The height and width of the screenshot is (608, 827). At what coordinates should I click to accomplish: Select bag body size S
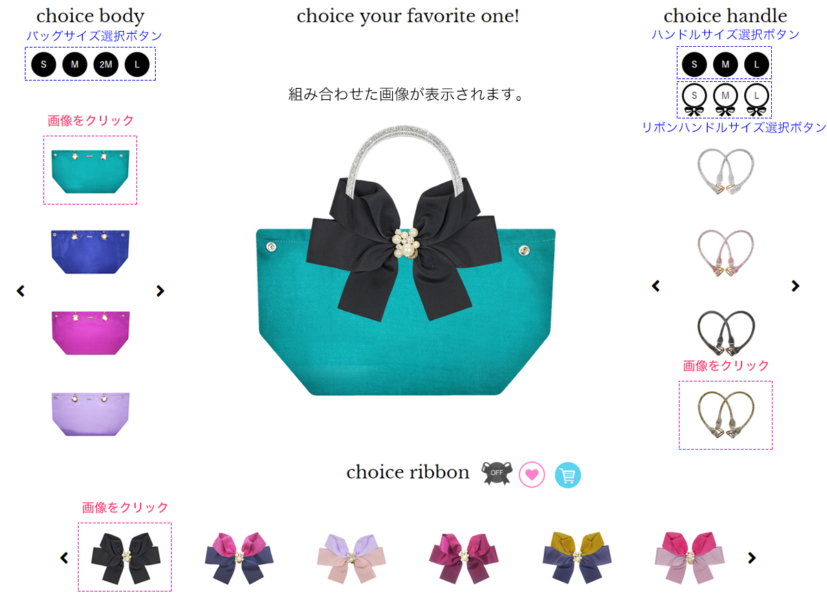pyautogui.click(x=43, y=65)
